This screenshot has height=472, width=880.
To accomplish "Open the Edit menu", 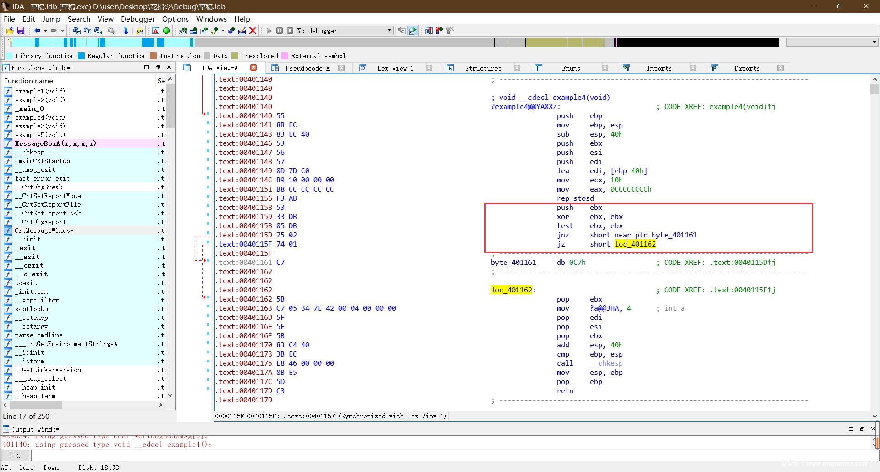I will 29,19.
